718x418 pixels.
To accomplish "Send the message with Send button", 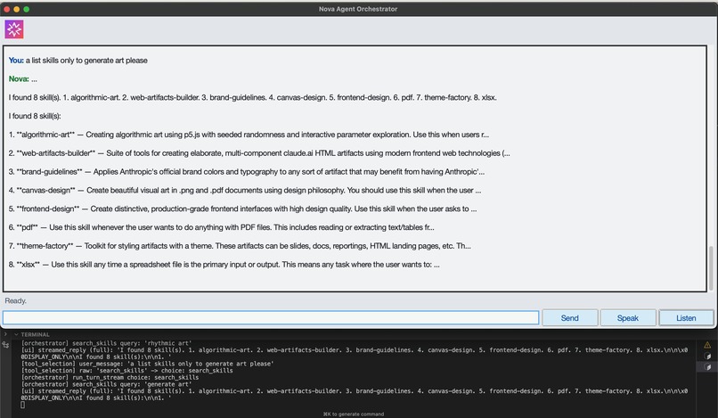I will click(x=569, y=318).
